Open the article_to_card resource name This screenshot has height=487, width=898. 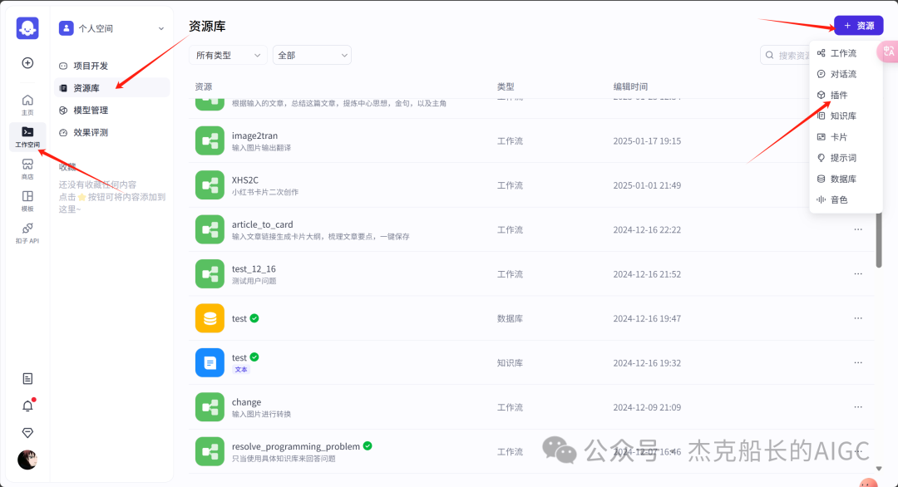[x=262, y=224]
